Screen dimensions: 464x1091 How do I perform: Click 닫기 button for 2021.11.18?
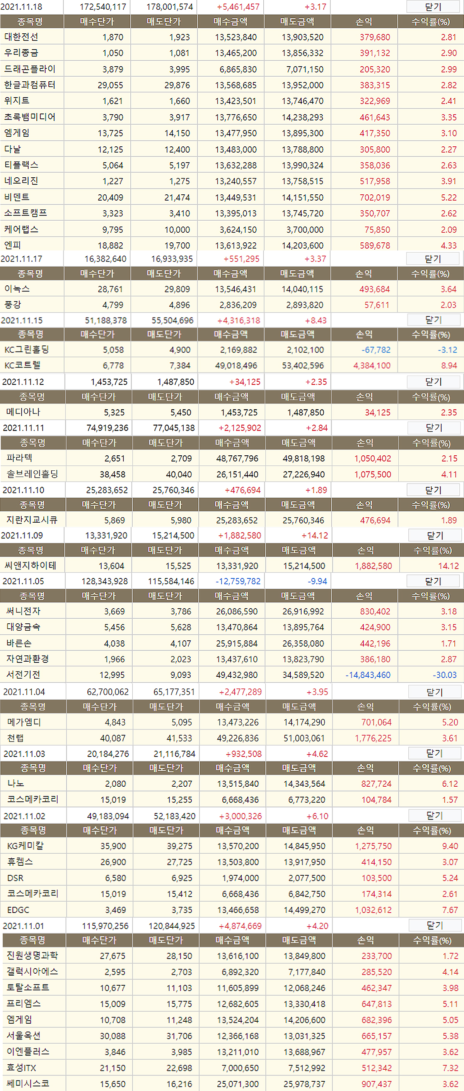point(433,6)
